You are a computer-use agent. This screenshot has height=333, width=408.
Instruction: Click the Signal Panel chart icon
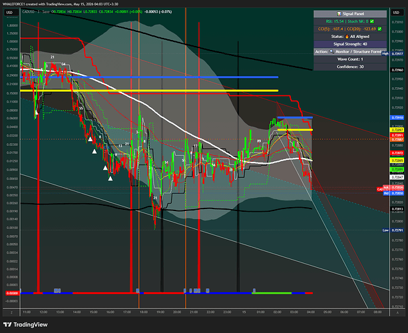coord(339,14)
